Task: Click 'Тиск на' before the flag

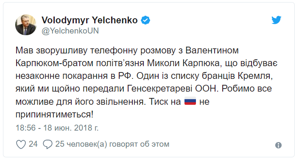Action: [x=165, y=101]
